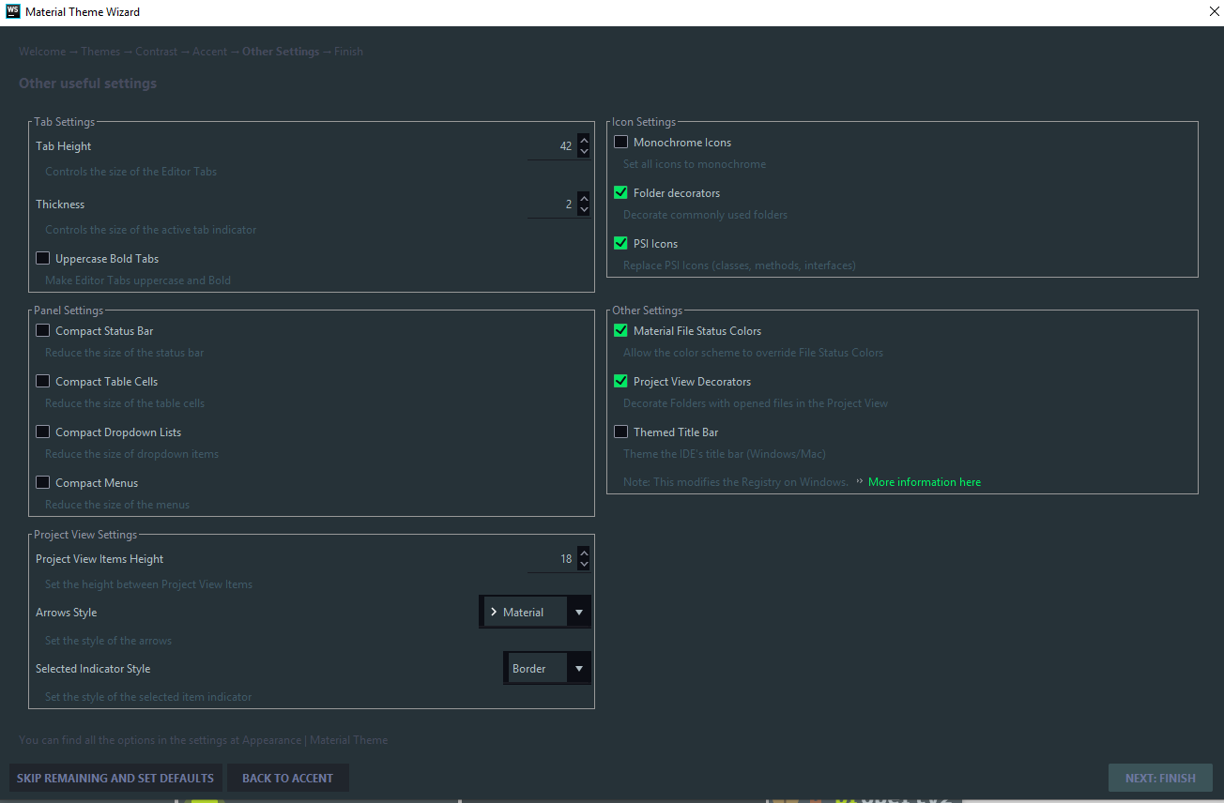Click Back to Accent button
The height and width of the screenshot is (803, 1224).
(287, 778)
